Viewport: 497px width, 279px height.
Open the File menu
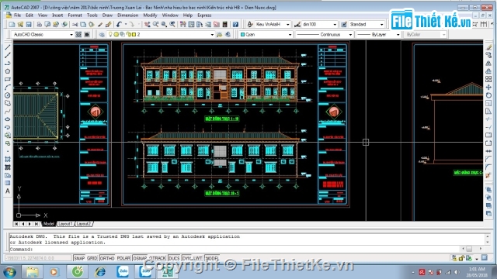point(17,15)
